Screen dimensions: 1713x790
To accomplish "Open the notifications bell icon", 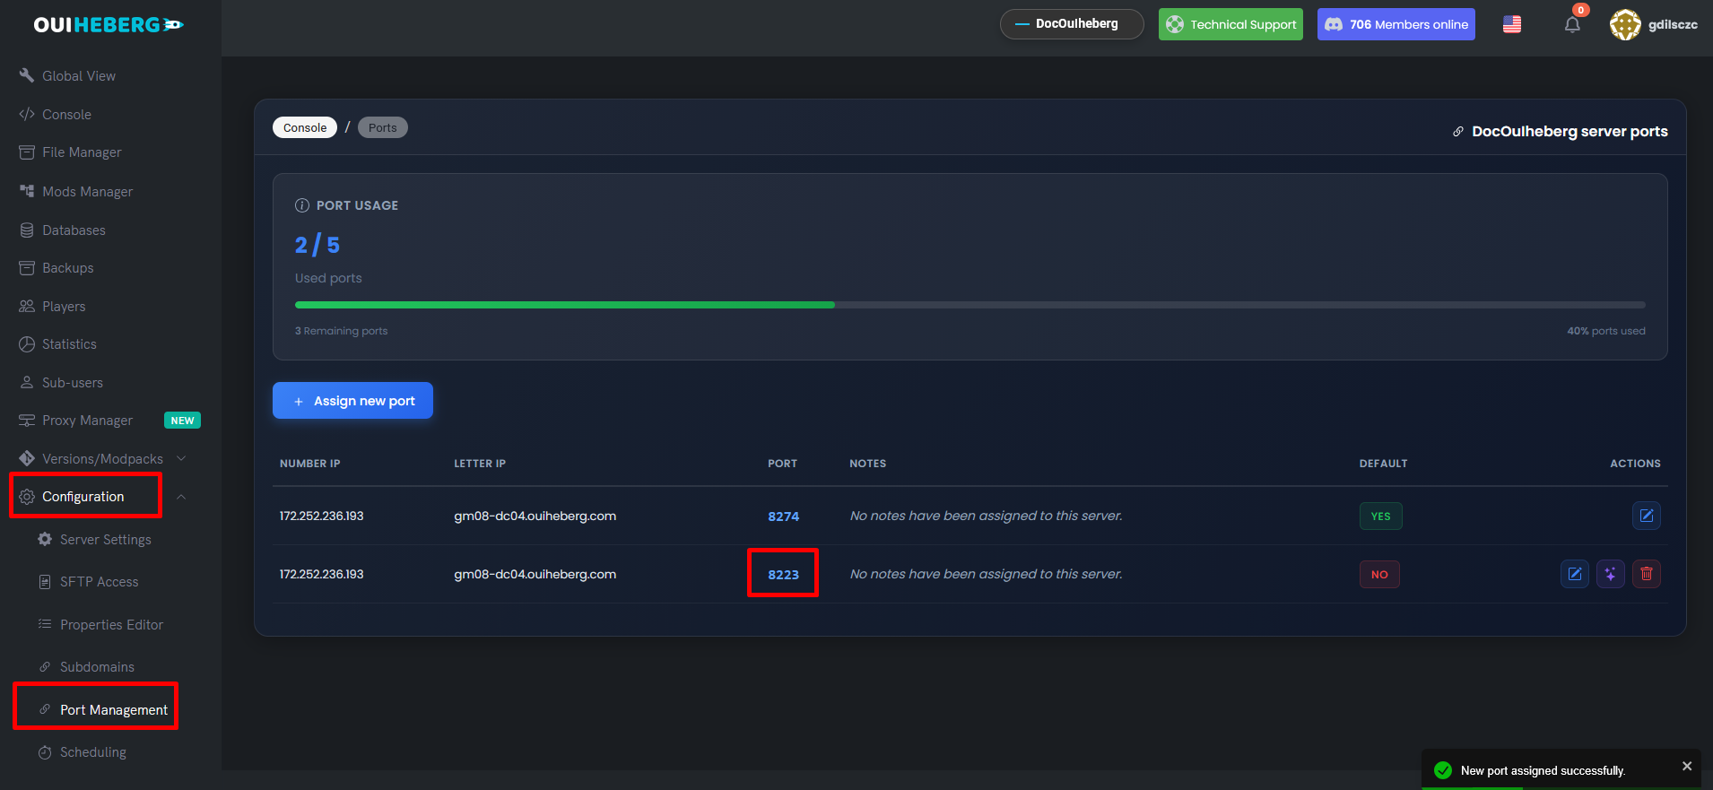I will tap(1572, 25).
